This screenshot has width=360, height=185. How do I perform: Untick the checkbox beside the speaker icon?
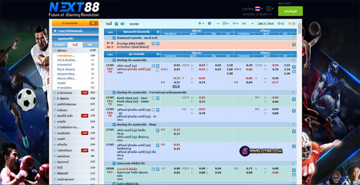coord(116,23)
